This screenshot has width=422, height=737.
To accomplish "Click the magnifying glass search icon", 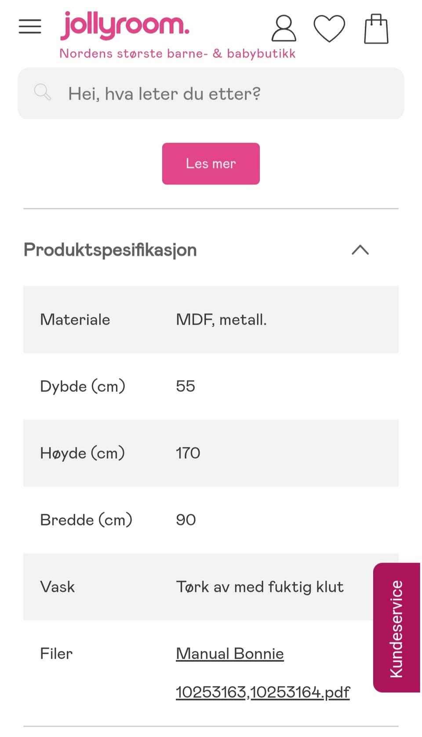I will [43, 92].
